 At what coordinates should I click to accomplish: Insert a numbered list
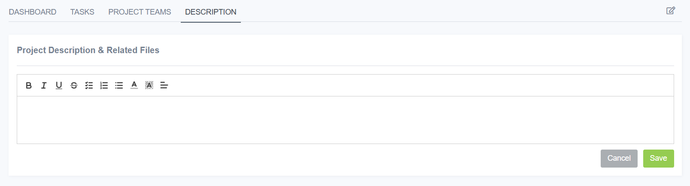pyautogui.click(x=104, y=85)
